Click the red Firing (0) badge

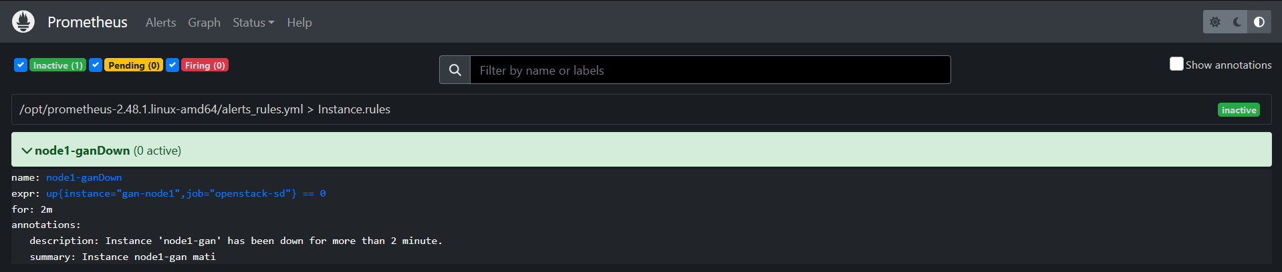(205, 65)
